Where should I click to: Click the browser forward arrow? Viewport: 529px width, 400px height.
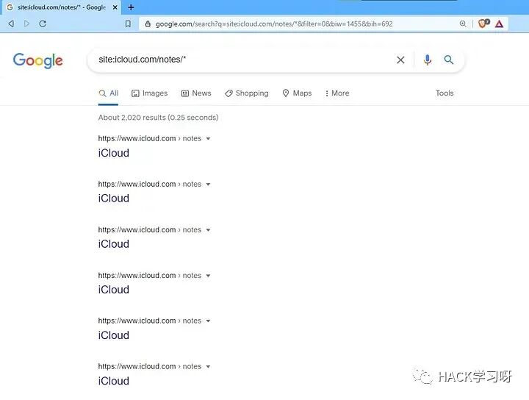point(27,24)
